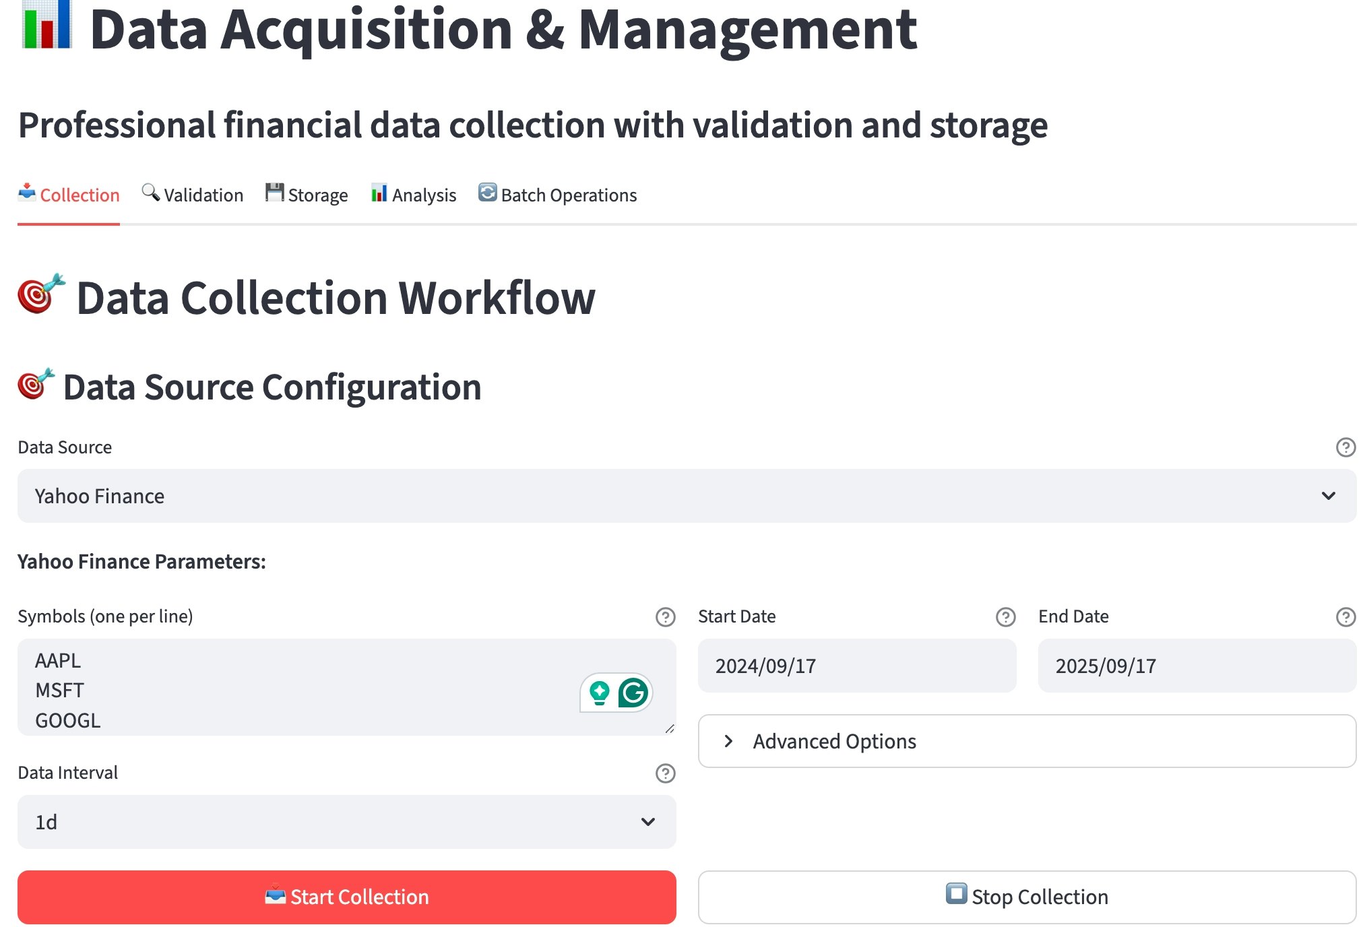Click the green Grammarly G icon
The image size is (1363, 927).
(633, 693)
